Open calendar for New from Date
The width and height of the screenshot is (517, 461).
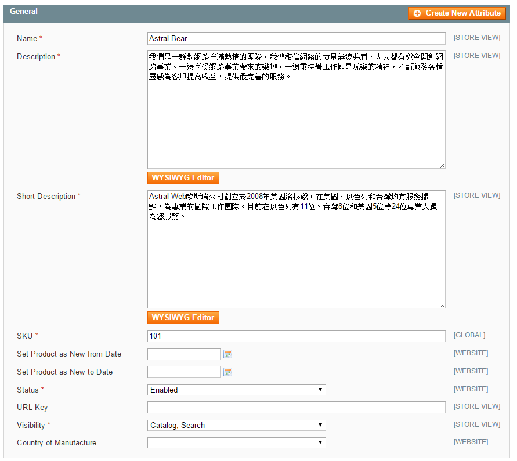[228, 354]
